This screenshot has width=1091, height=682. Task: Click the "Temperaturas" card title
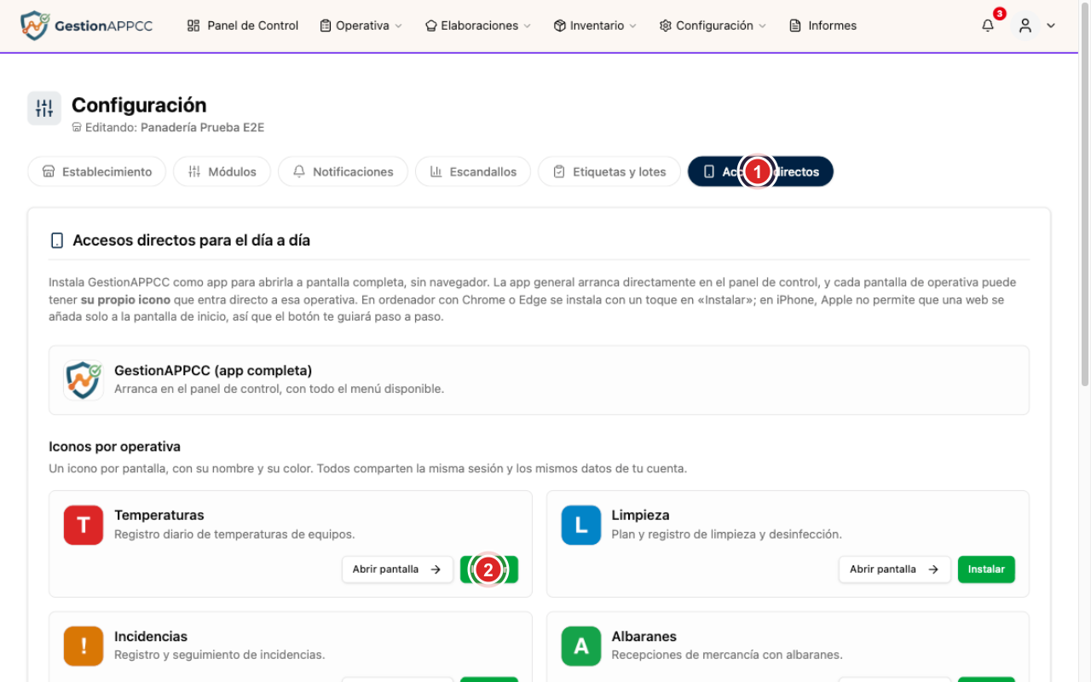[x=159, y=515]
